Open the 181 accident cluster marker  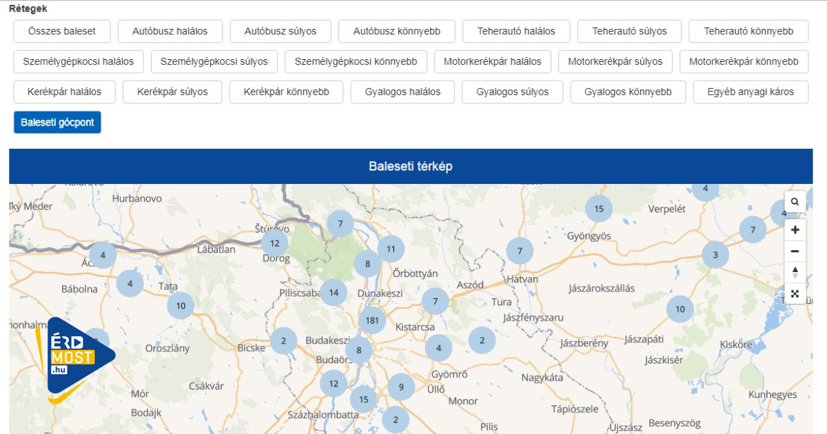tap(372, 320)
